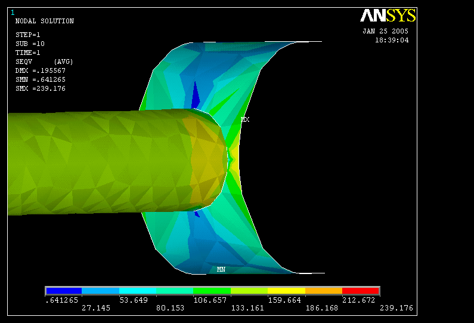This screenshot has height=323, width=474.
Task: Select the dark blue legend swatch
Action: click(x=64, y=291)
